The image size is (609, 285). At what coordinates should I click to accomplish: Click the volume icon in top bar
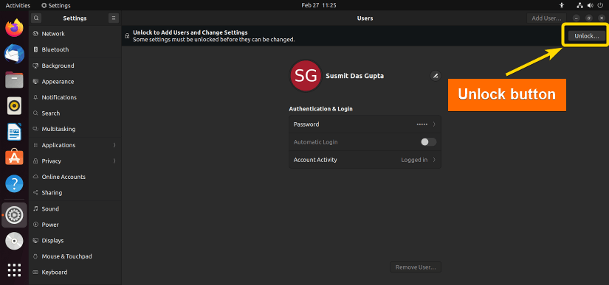[590, 5]
